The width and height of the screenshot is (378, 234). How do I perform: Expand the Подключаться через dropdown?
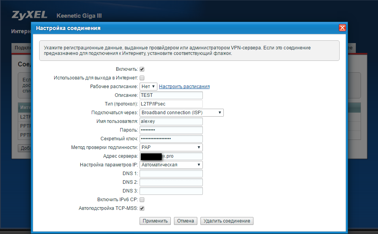(181, 113)
